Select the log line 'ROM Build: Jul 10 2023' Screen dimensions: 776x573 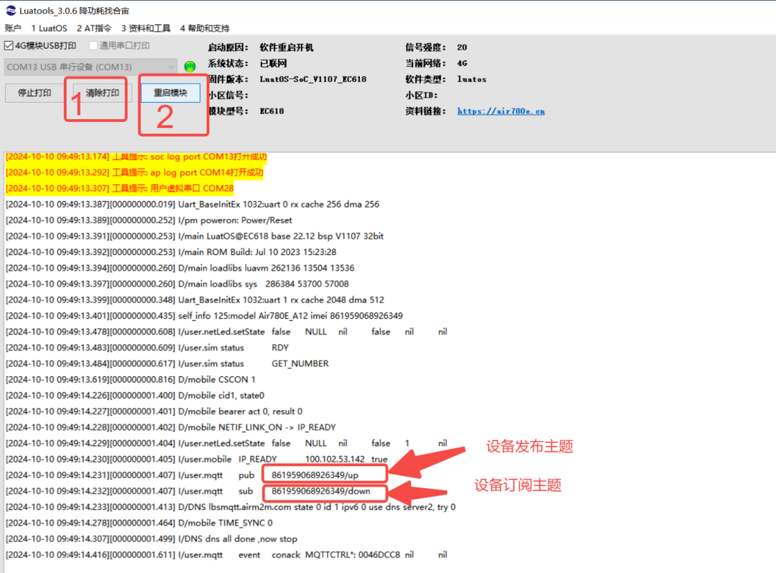171,252
